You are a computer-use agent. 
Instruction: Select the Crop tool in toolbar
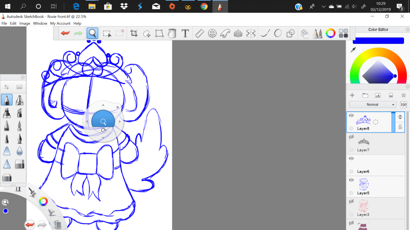point(134,33)
